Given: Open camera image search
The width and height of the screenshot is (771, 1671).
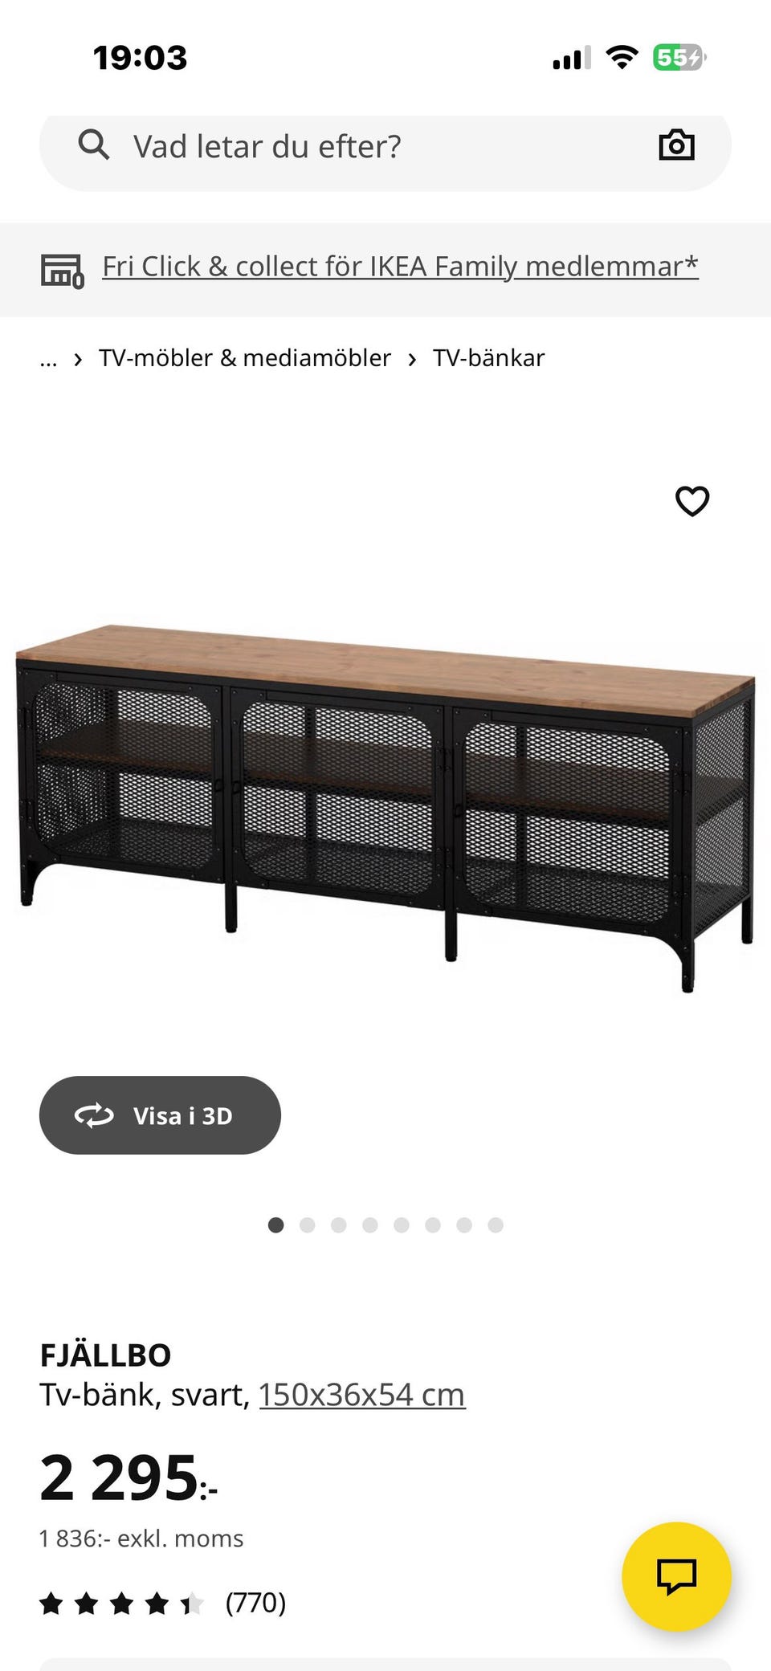Looking at the screenshot, I should [676, 145].
